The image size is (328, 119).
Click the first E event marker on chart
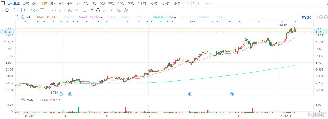(61, 94)
